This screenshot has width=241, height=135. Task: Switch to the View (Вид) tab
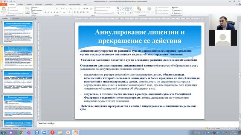click(x=85, y=4)
